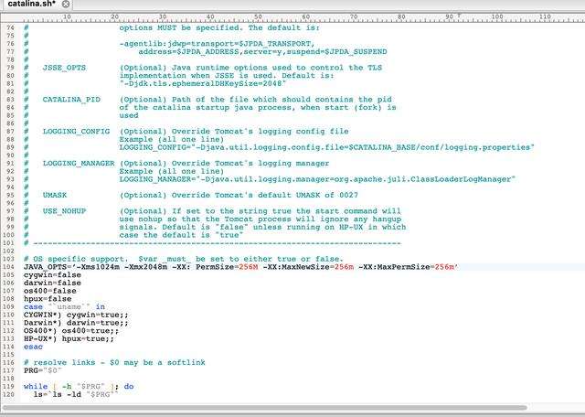
Task: Click line number 104 in the gutter
Action: click(x=8, y=267)
